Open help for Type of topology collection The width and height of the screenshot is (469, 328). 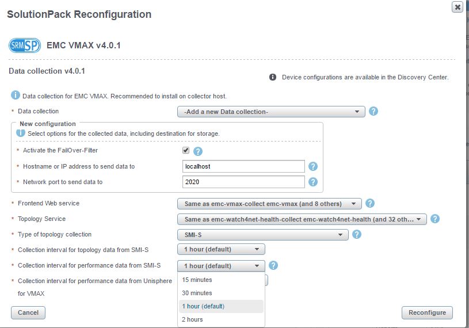coord(357,234)
